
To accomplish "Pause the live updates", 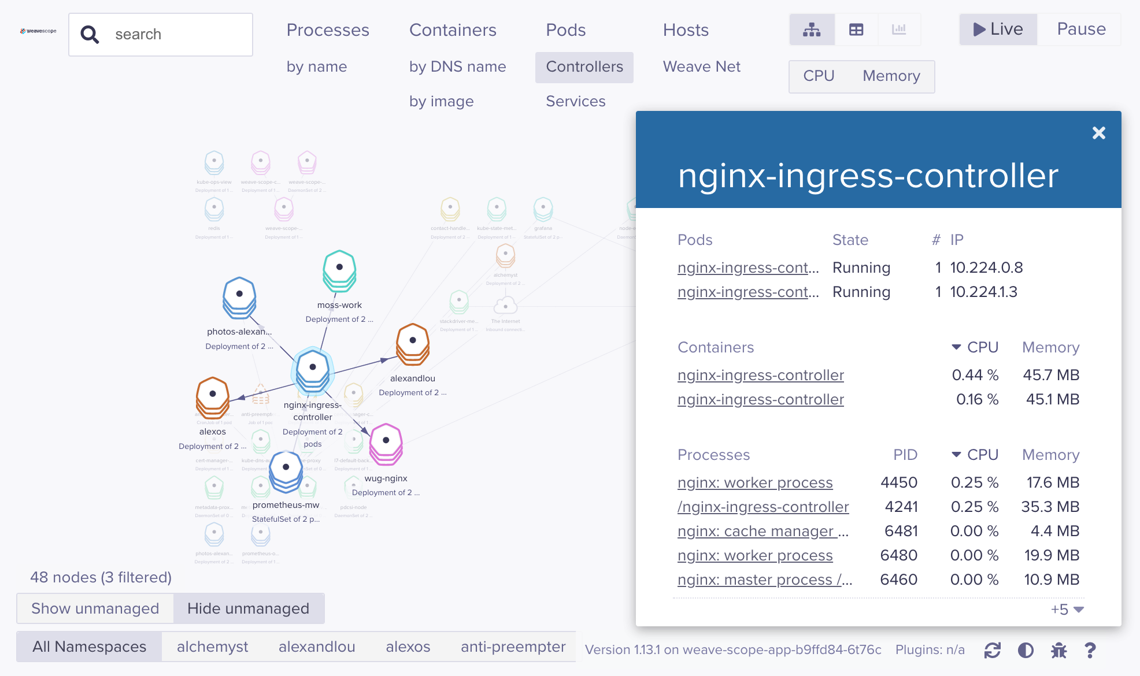I will [x=1080, y=29].
